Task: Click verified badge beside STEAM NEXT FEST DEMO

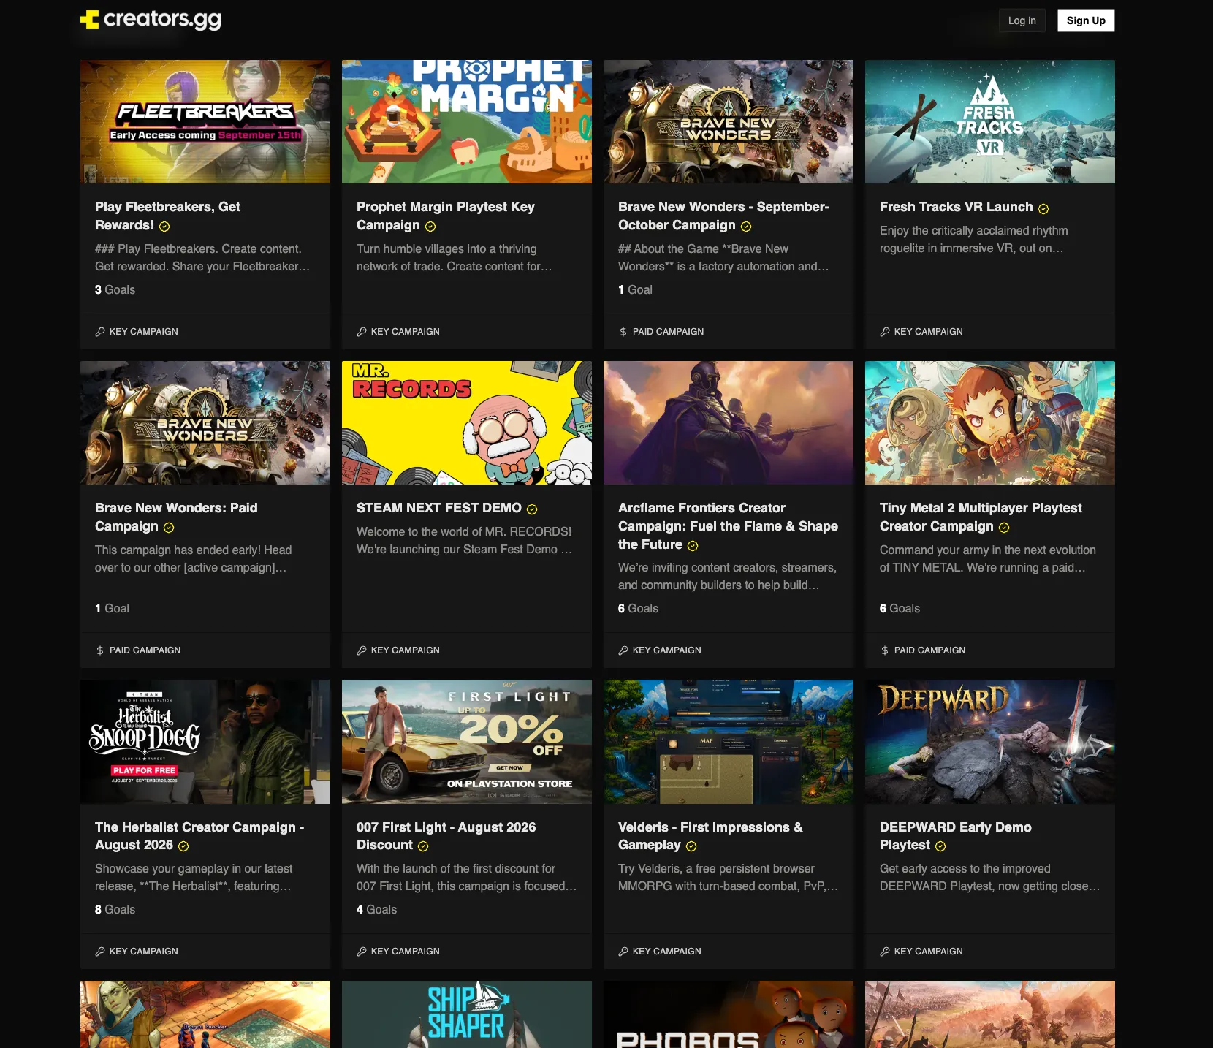Action: pos(532,509)
